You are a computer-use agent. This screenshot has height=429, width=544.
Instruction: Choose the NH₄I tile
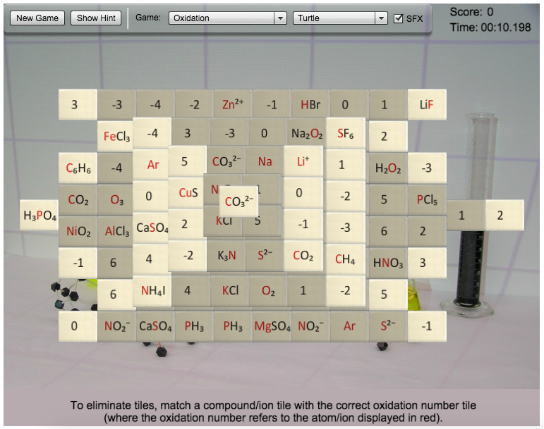[152, 290]
